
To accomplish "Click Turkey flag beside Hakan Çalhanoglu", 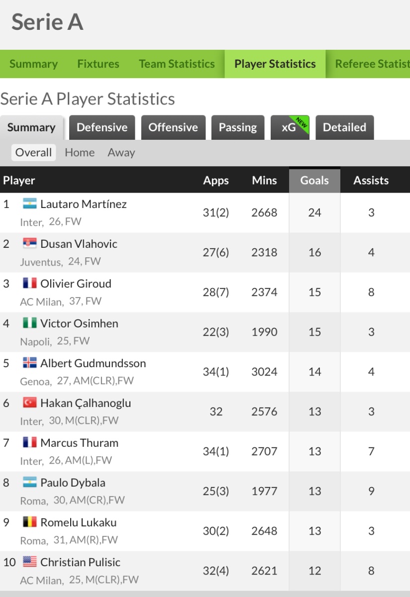I will click(30, 402).
